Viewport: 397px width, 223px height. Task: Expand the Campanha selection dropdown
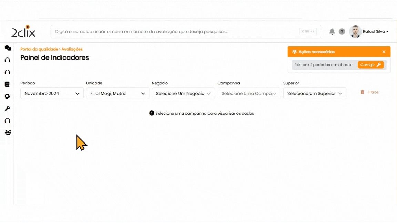click(x=249, y=93)
